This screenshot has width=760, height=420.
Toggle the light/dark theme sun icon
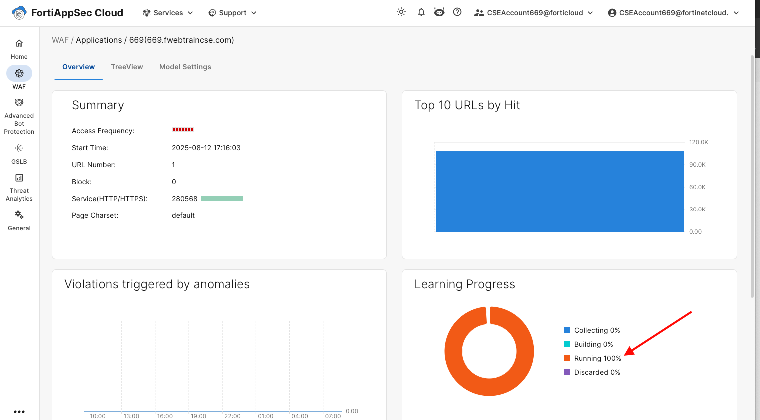point(401,12)
